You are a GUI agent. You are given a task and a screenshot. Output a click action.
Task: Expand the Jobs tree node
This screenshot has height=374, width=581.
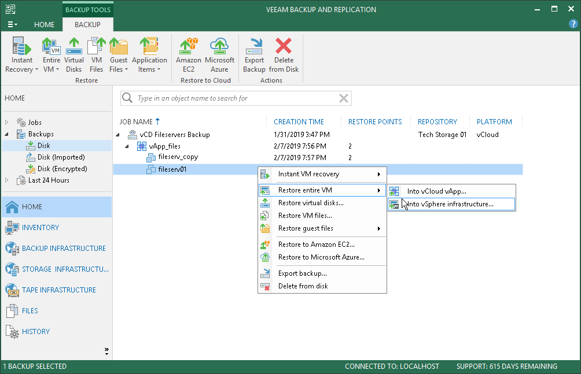tap(7, 123)
